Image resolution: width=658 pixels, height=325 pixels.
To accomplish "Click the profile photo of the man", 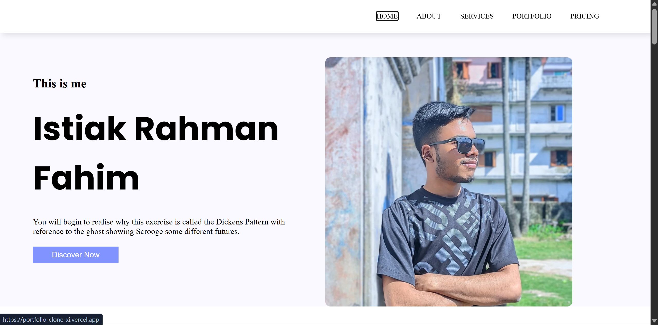I will click(x=448, y=182).
